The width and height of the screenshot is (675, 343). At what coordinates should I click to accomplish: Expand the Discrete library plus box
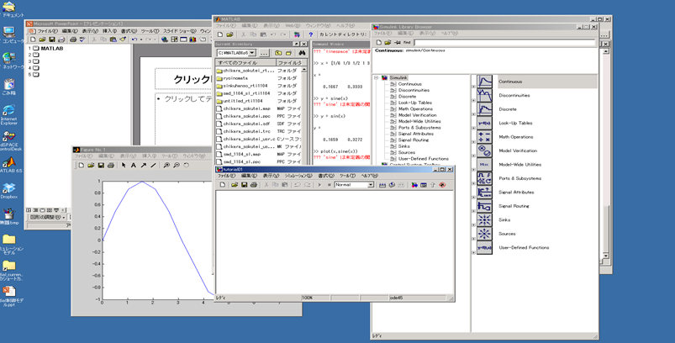[474, 114]
